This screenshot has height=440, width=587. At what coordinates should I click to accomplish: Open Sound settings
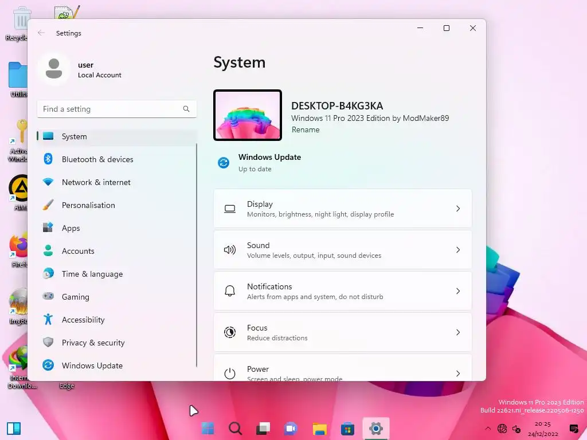343,250
